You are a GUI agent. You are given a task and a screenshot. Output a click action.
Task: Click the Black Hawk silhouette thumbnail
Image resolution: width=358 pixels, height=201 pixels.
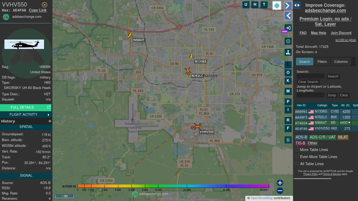(24, 44)
